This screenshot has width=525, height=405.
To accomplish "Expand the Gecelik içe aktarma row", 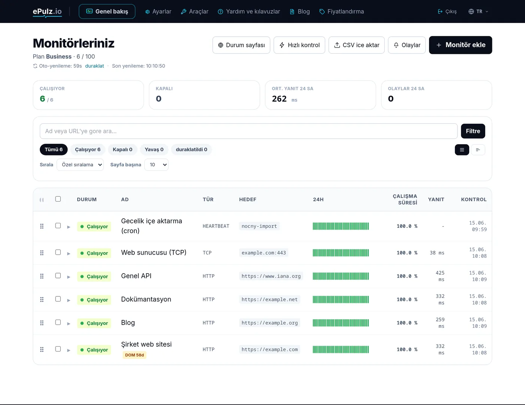I will tap(69, 227).
